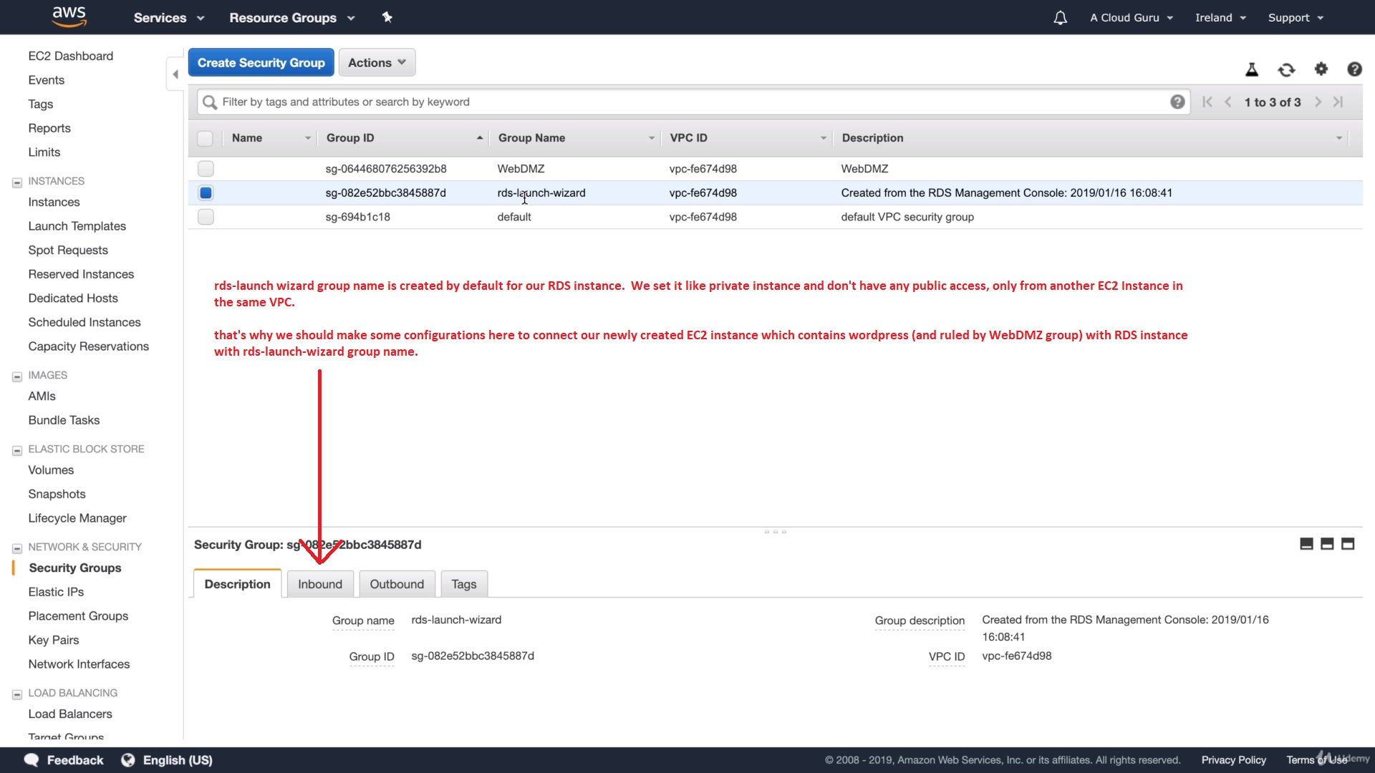Image resolution: width=1375 pixels, height=773 pixels.
Task: Select the default security group checkbox
Action: click(206, 217)
